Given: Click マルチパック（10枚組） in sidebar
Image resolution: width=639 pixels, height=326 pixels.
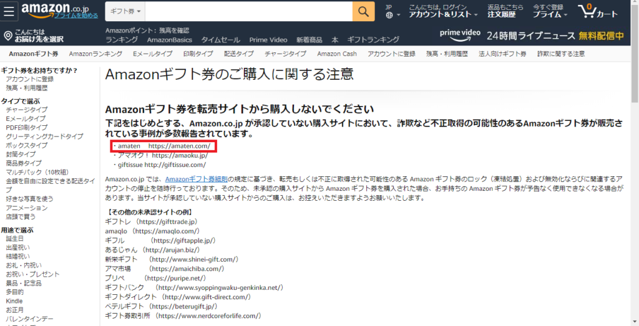Looking at the screenshot, I should [x=37, y=172].
